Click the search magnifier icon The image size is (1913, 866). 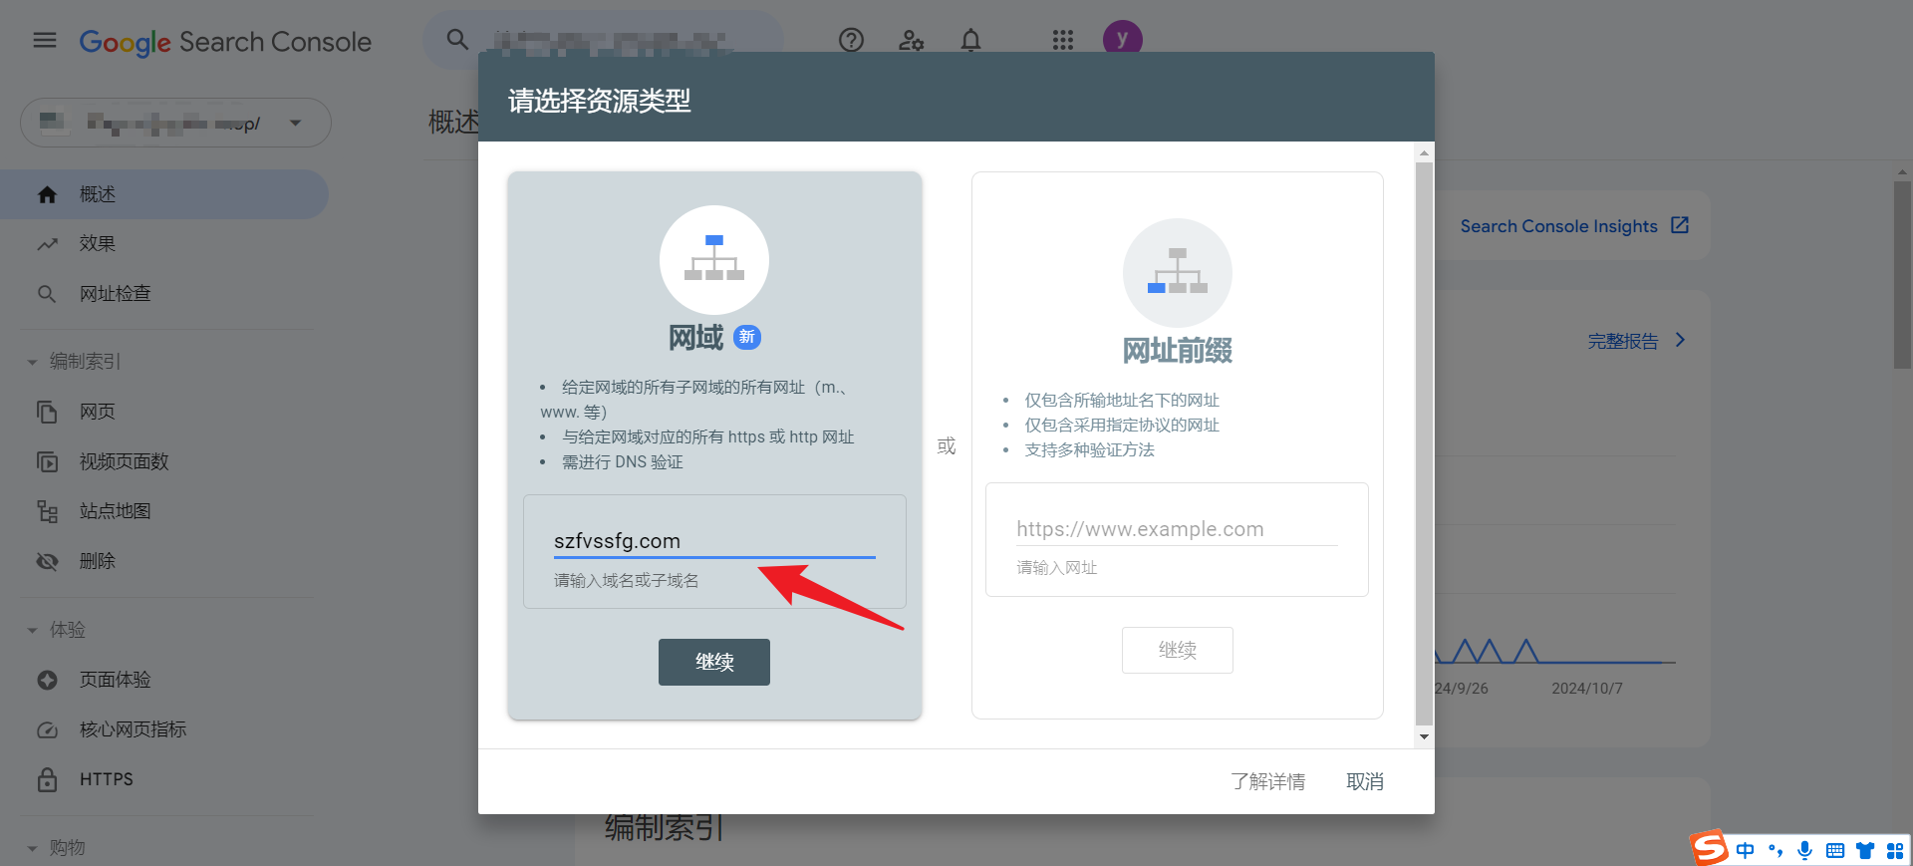(x=457, y=40)
